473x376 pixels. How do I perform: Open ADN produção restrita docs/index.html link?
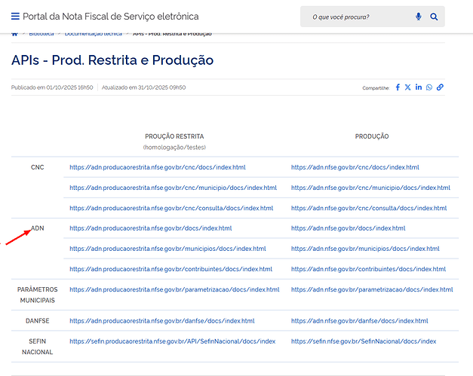point(150,228)
